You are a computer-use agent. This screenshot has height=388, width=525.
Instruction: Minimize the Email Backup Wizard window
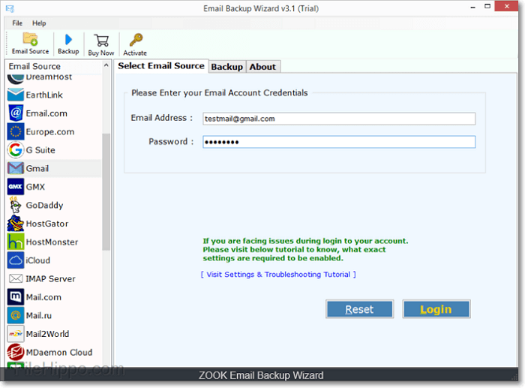click(472, 7)
